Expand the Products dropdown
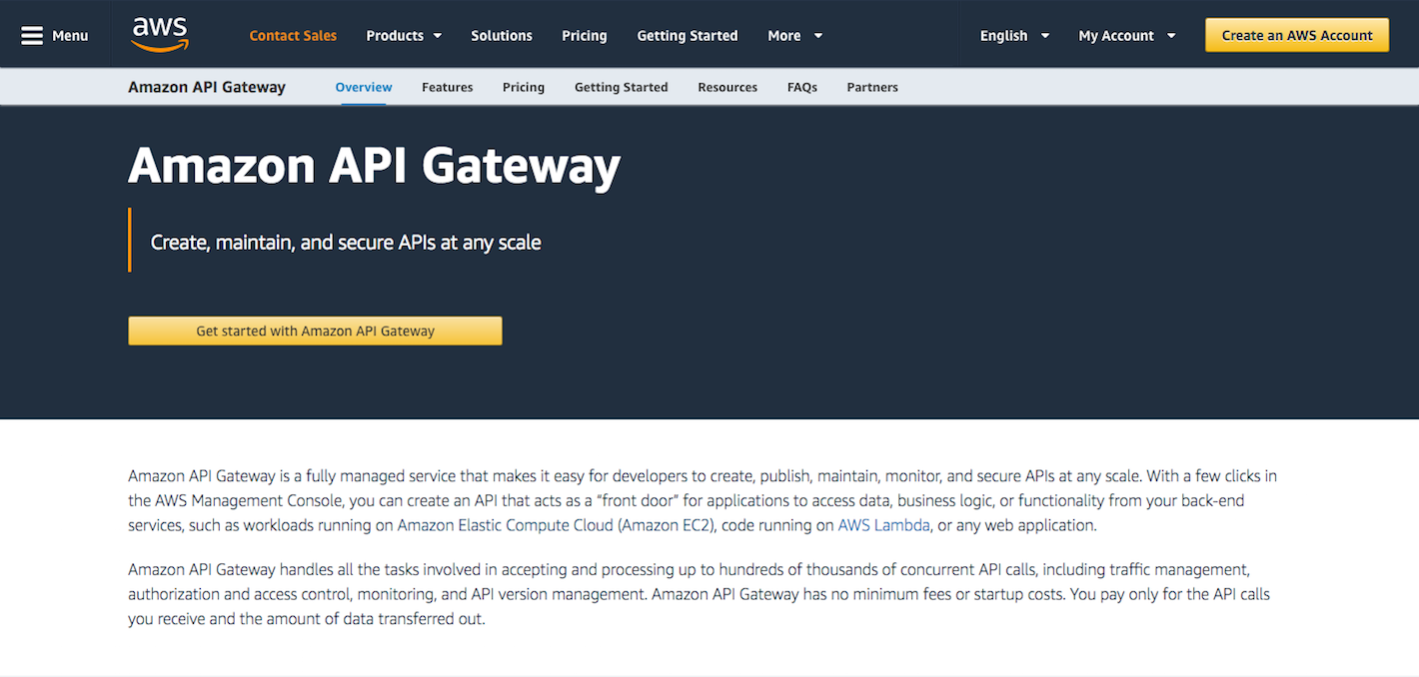Viewport: 1419px width, 677px height. [x=404, y=36]
